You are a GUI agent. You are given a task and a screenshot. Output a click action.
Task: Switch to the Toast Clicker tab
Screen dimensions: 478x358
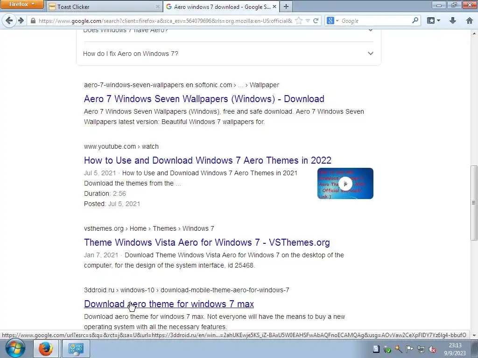pyautogui.click(x=104, y=7)
